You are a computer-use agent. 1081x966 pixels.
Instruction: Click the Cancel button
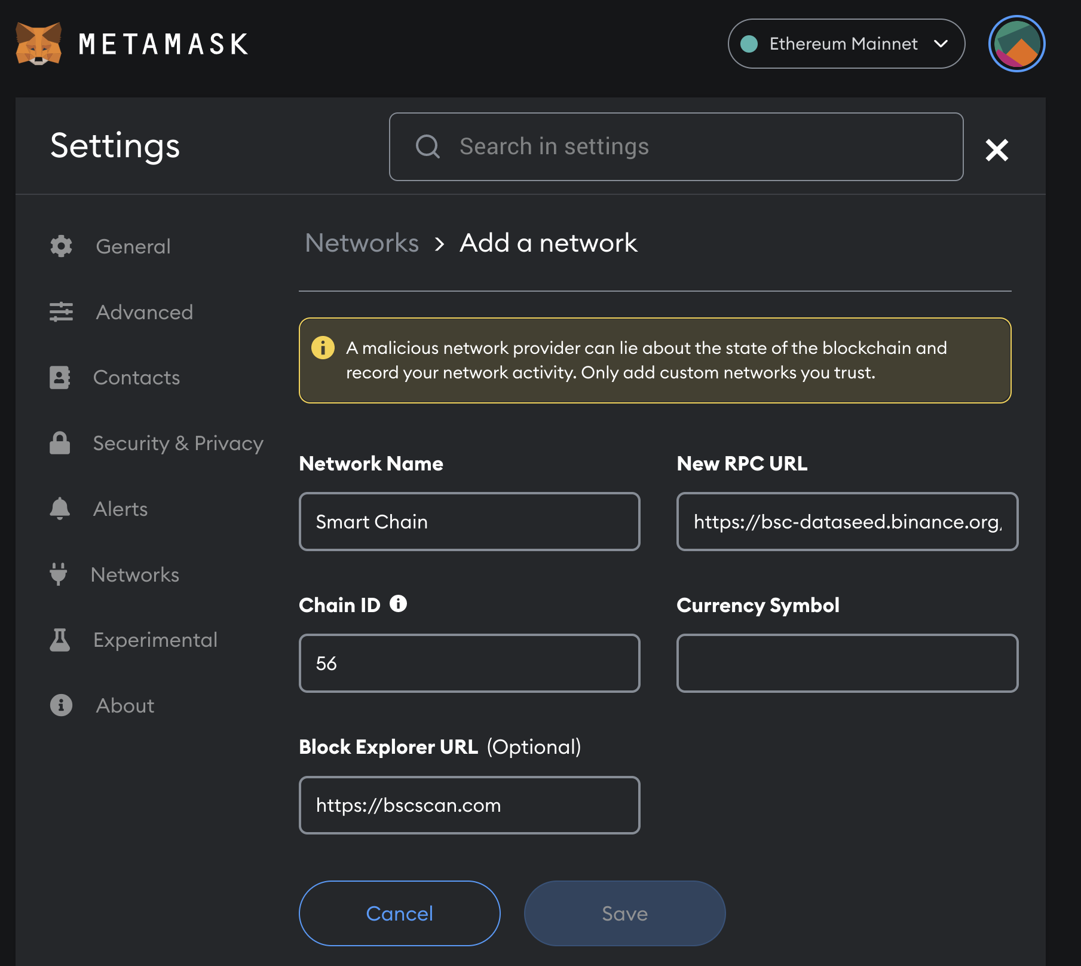400,913
